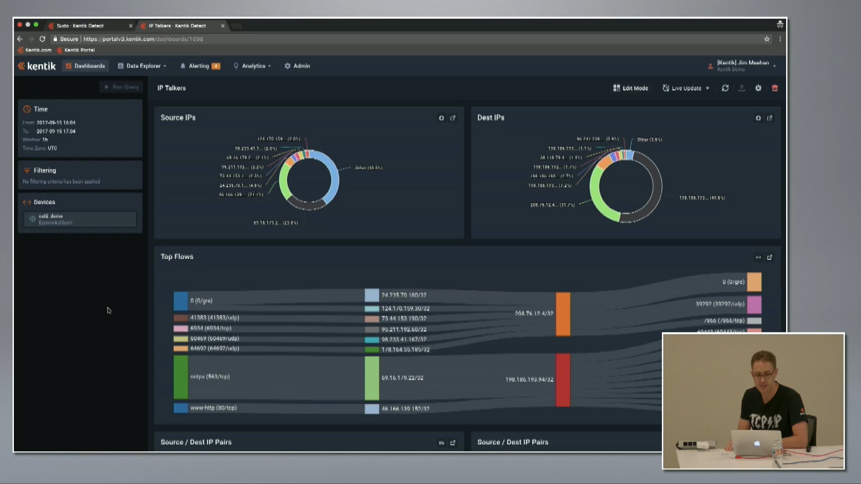Open Top Flows panel expand icon
861x484 pixels.
point(770,257)
